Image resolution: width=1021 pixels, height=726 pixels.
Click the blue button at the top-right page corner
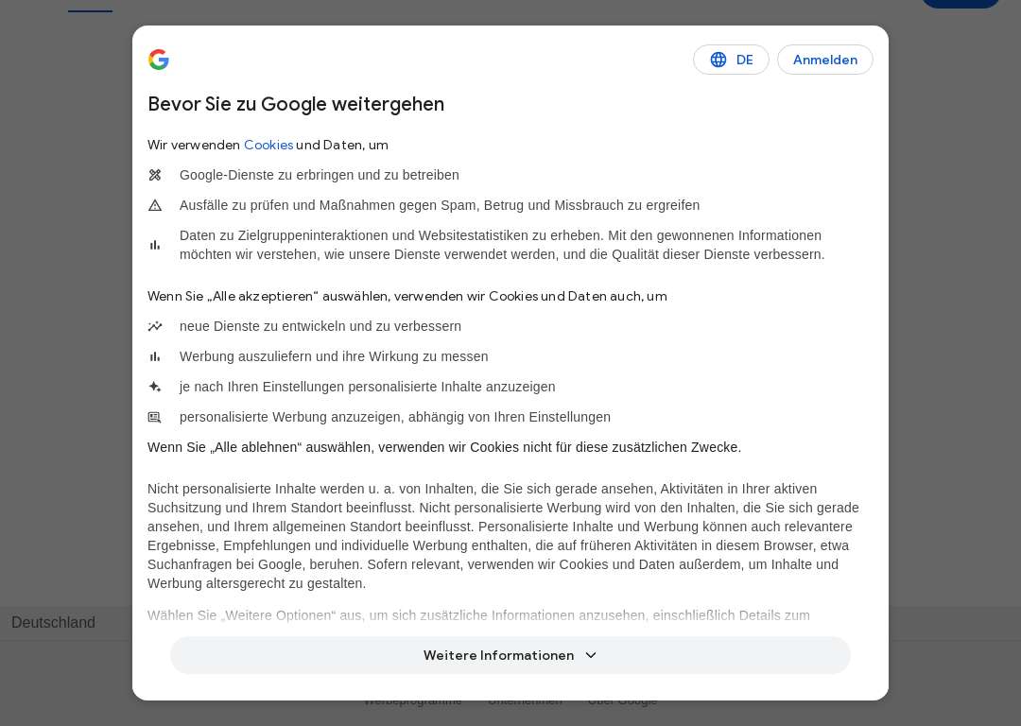(960, 3)
